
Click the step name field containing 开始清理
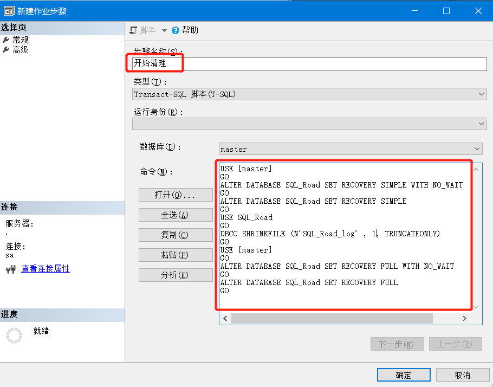[x=309, y=64]
